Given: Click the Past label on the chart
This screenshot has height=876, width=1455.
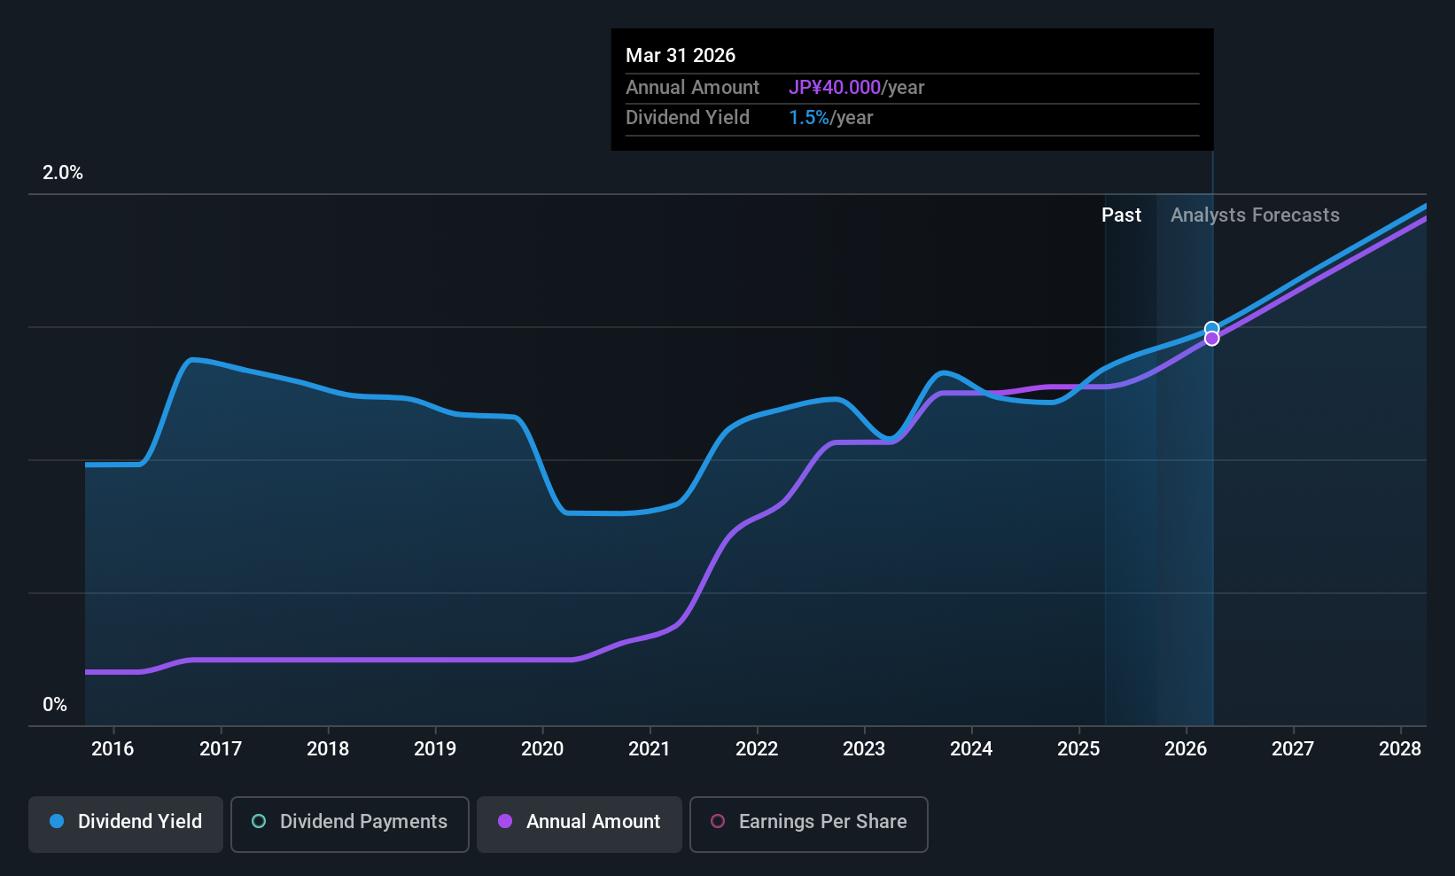Looking at the screenshot, I should click(1121, 215).
